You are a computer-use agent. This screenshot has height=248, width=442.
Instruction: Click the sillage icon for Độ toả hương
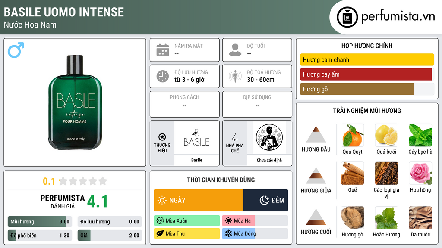coord(235,76)
